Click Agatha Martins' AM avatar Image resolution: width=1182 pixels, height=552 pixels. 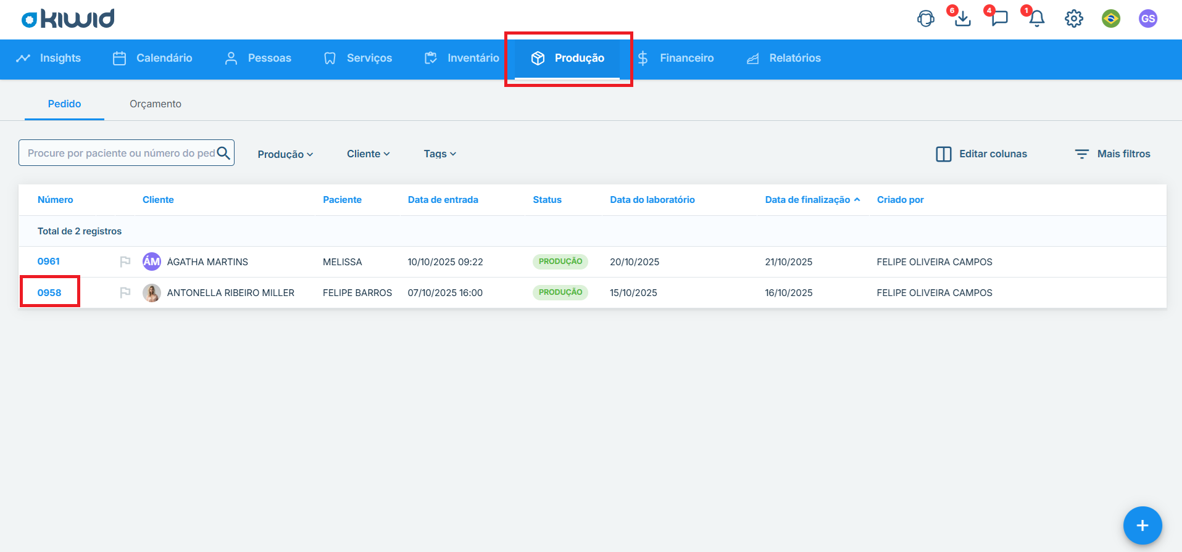(152, 262)
